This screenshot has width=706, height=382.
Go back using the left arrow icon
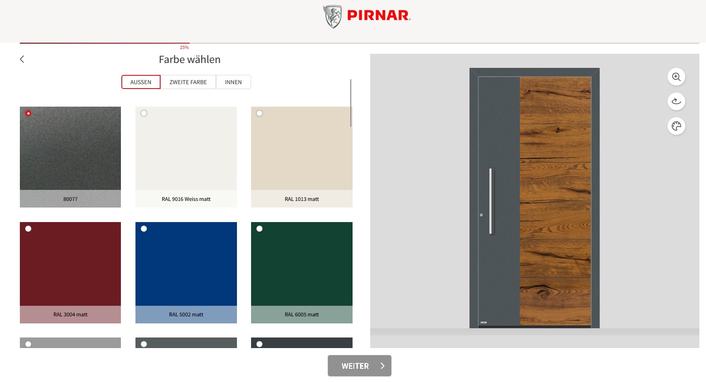pyautogui.click(x=22, y=59)
